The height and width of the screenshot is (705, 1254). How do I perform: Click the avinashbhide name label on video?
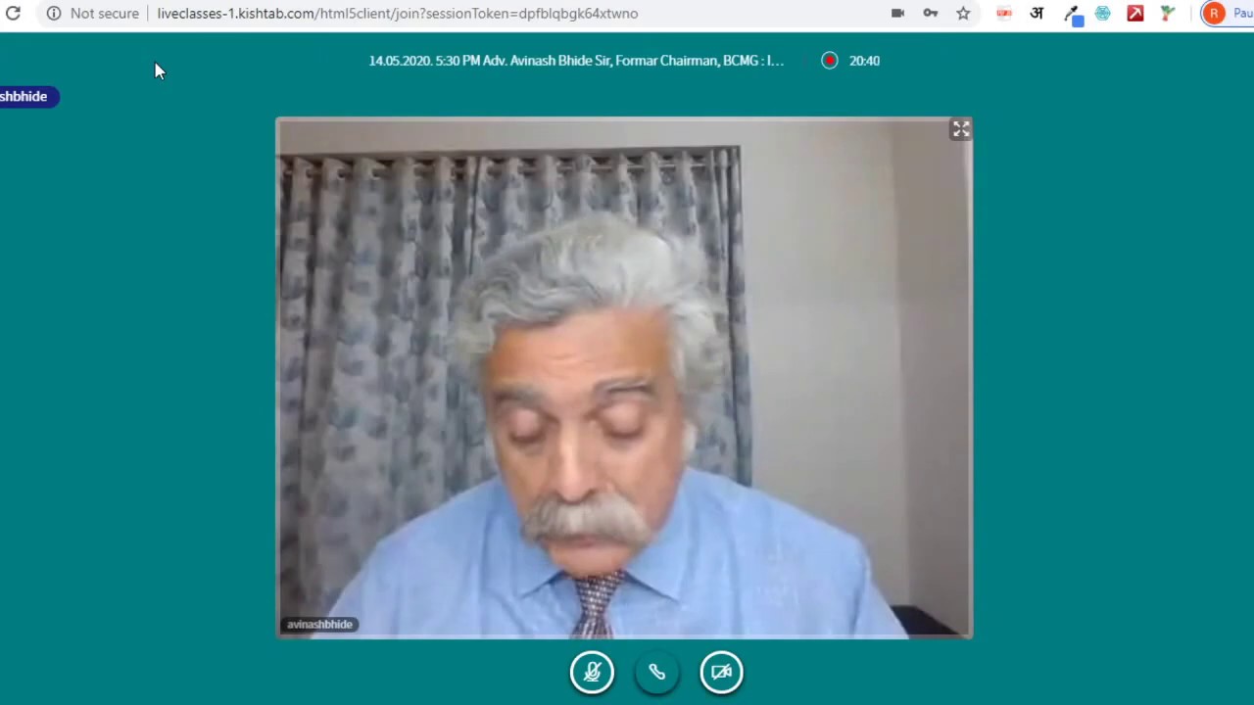pyautogui.click(x=319, y=624)
